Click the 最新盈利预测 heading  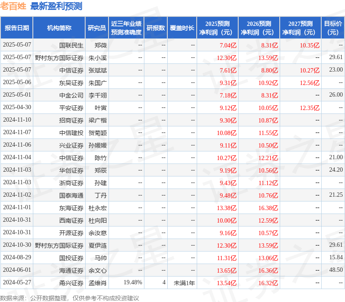[x=56, y=6]
